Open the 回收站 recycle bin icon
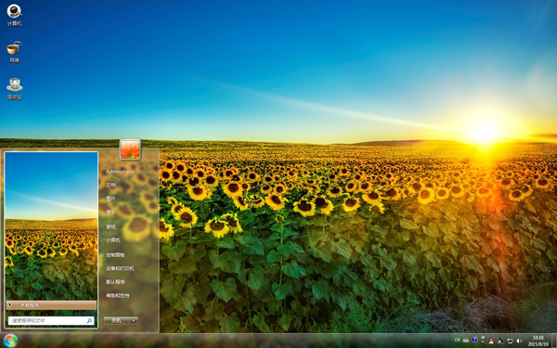 pyautogui.click(x=14, y=88)
